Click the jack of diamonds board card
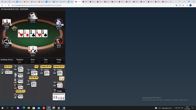The width and height of the screenshot is (196, 110). coord(27,34)
